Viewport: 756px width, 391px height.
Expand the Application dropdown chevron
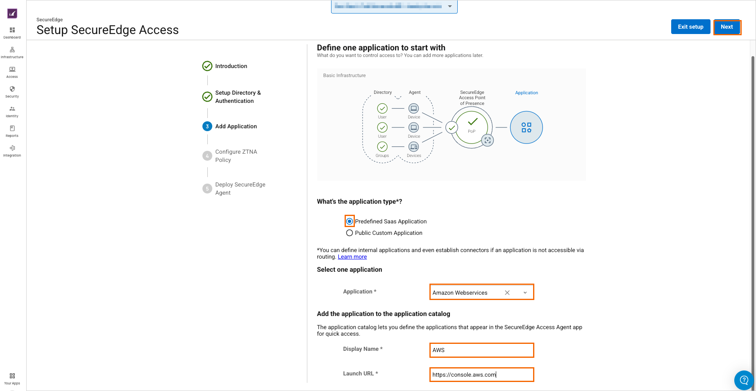click(525, 293)
